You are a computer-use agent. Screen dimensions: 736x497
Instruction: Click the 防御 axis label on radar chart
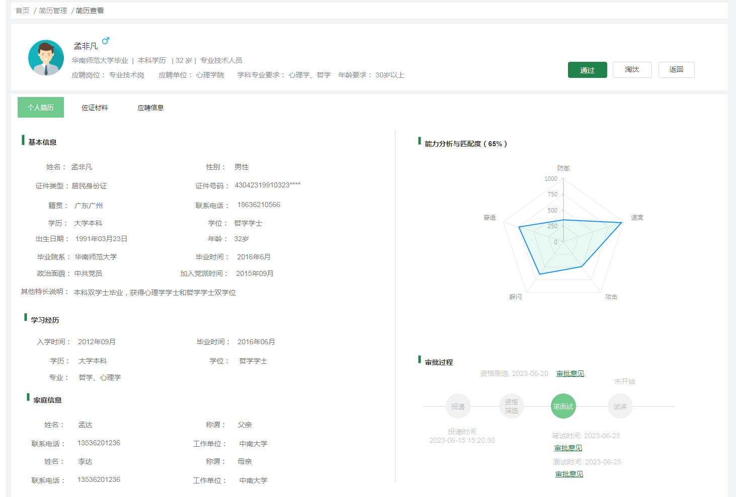coord(563,168)
